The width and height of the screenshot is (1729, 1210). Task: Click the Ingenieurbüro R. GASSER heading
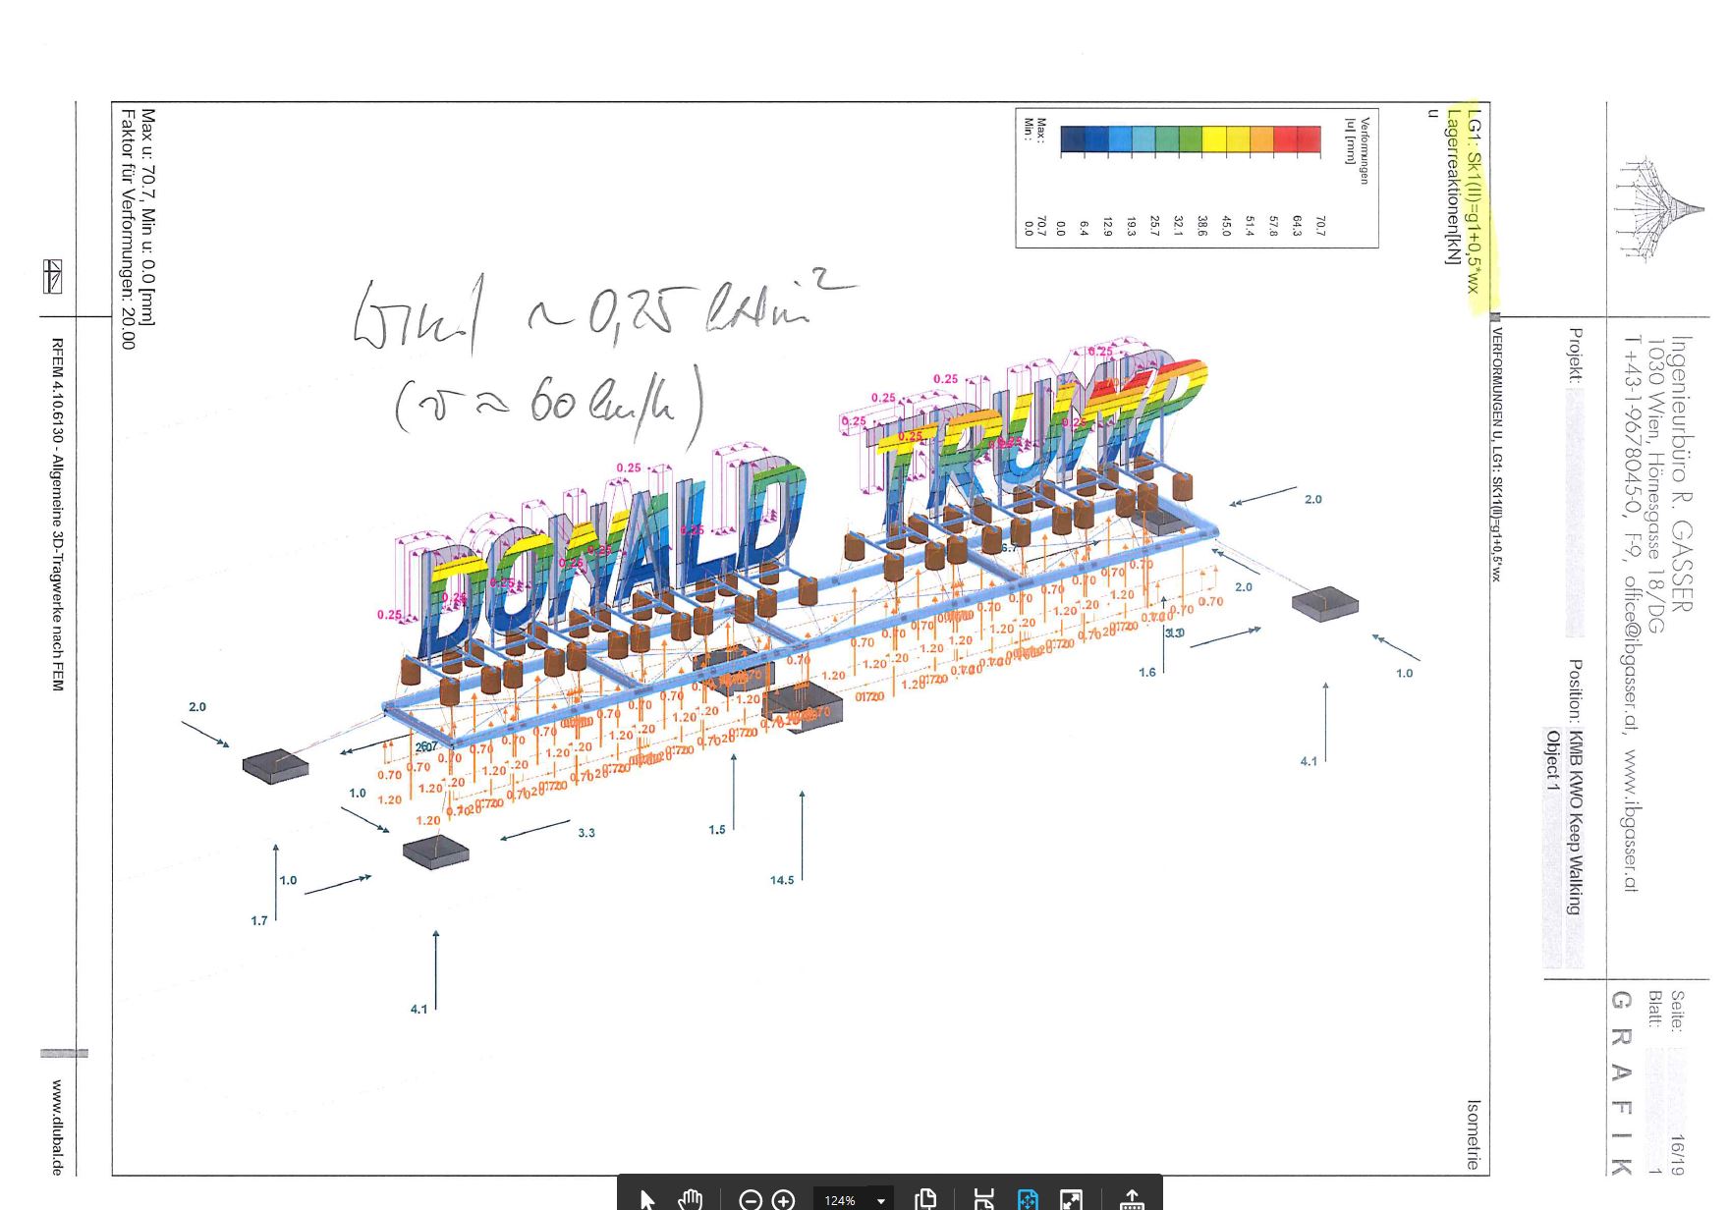(1682, 472)
